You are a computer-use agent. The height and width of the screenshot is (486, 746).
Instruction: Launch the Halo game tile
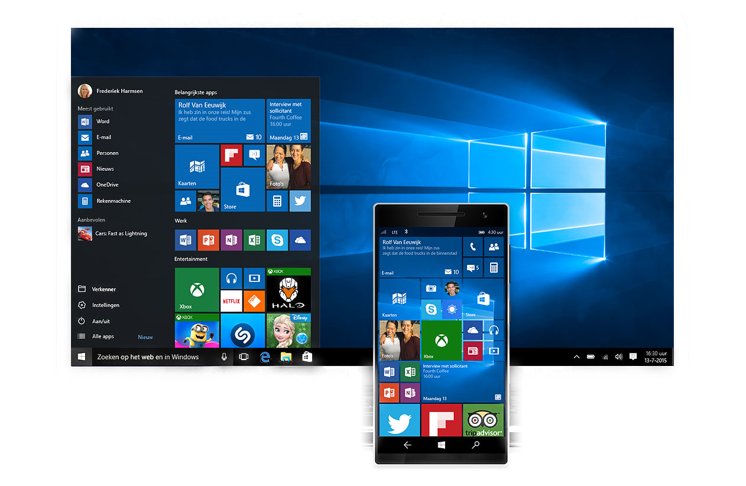point(288,290)
